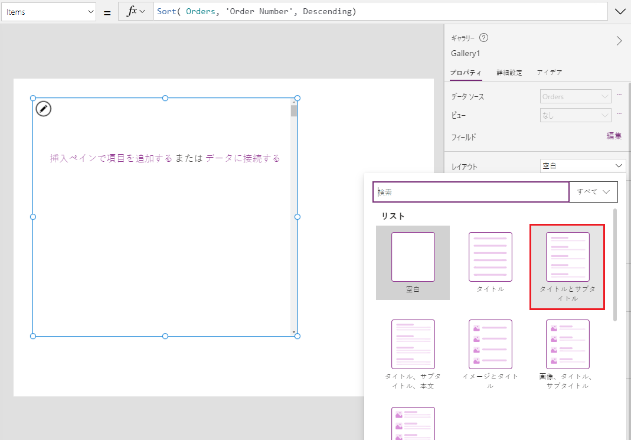This screenshot has width=631, height=440.
Task: Click the 編集 fields link
Action: pos(614,136)
